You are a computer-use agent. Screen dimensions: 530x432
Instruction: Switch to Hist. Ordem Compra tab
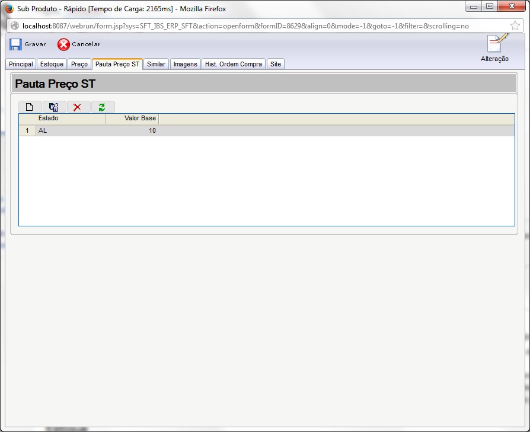[234, 64]
